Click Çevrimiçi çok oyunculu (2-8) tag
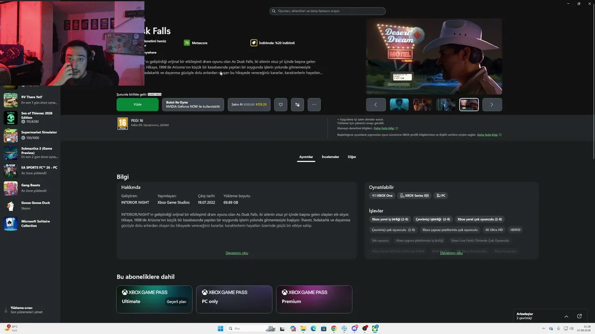Viewport: 595px width, 334px height. click(x=393, y=230)
